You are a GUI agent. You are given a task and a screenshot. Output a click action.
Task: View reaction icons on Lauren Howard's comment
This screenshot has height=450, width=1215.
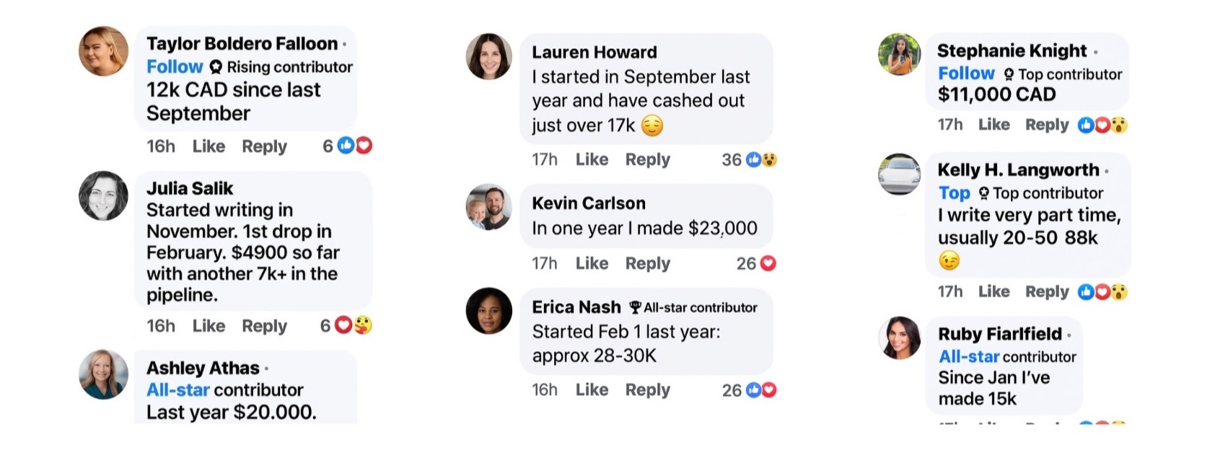pos(761,160)
